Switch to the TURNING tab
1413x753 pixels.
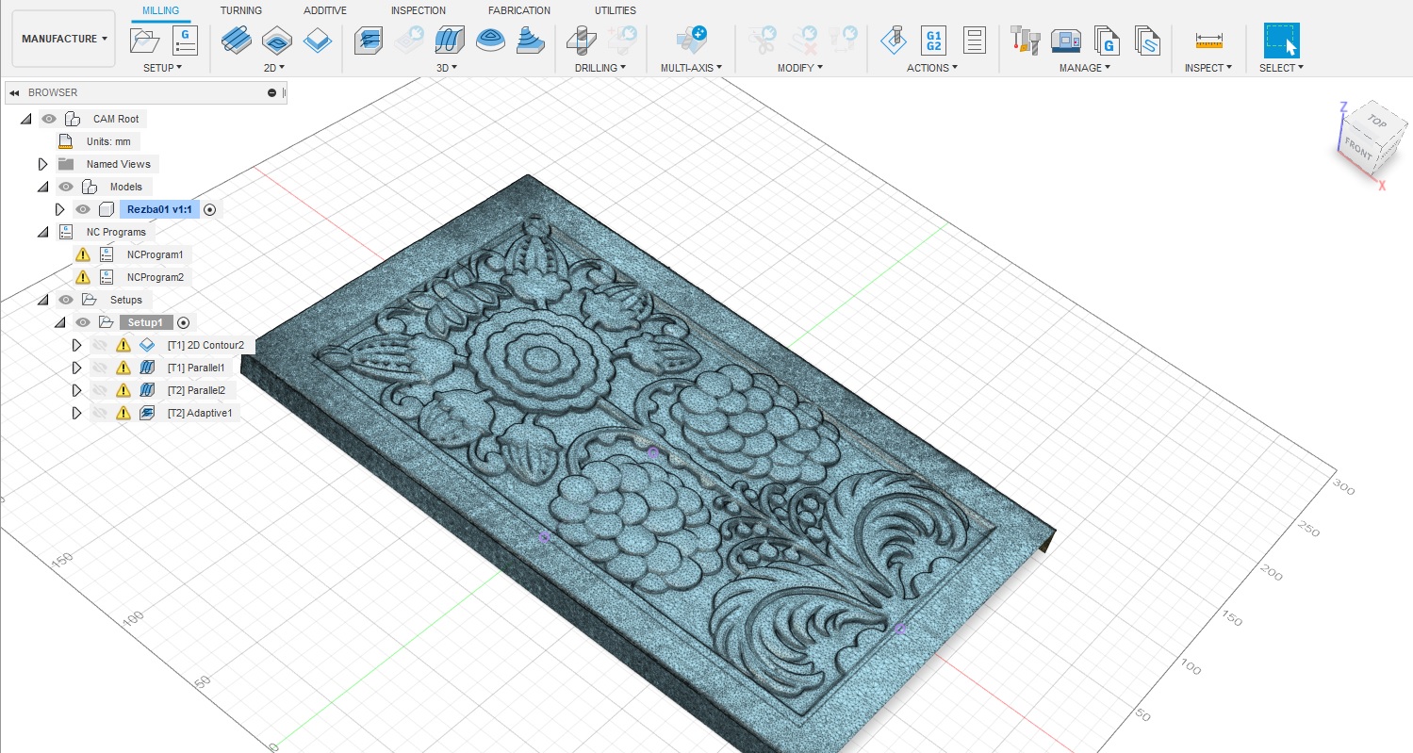[241, 10]
